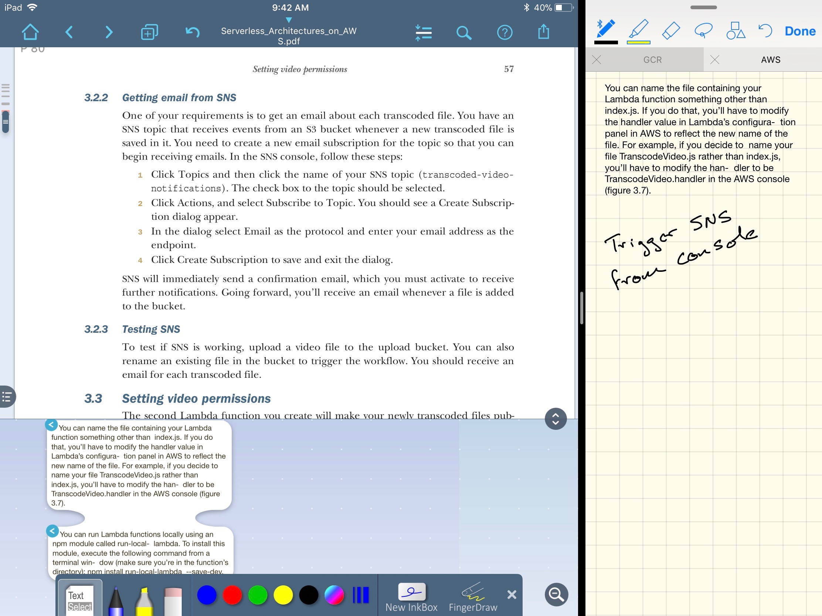The height and width of the screenshot is (616, 822).
Task: Pick the yellow marker tool
Action: (x=144, y=601)
